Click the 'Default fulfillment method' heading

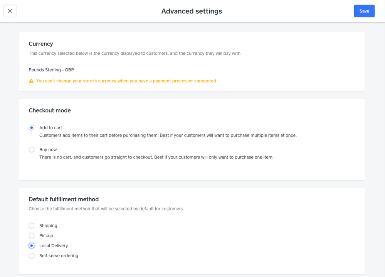(64, 199)
